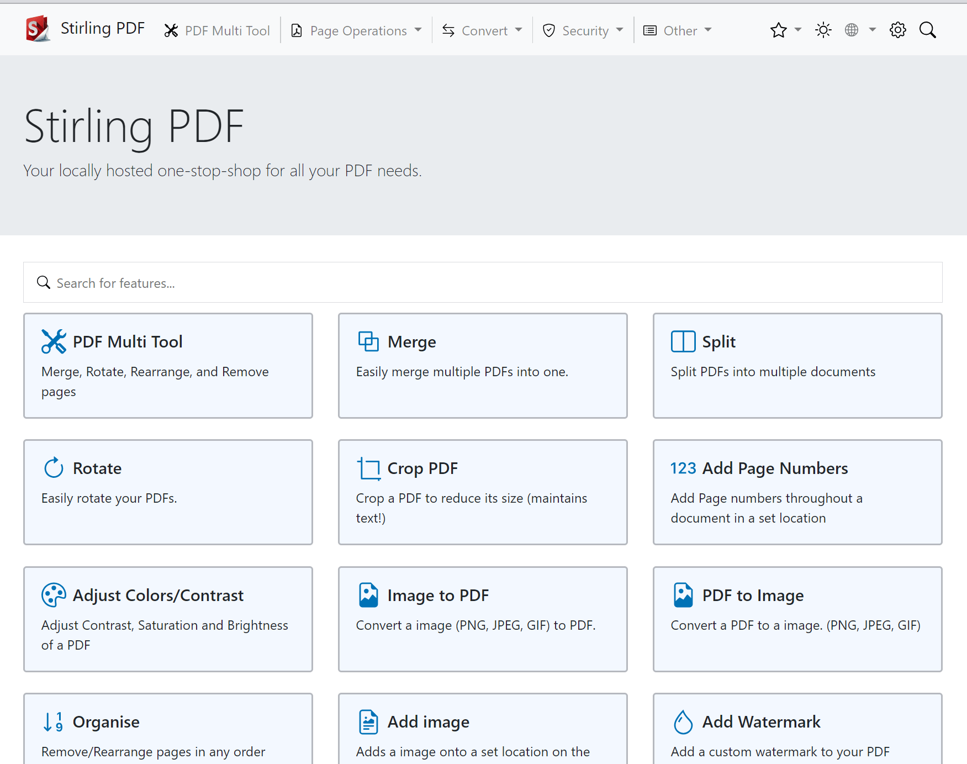The height and width of the screenshot is (764, 967).
Task: Click the PDF Multi Tool wrench icon card
Action: point(54,341)
